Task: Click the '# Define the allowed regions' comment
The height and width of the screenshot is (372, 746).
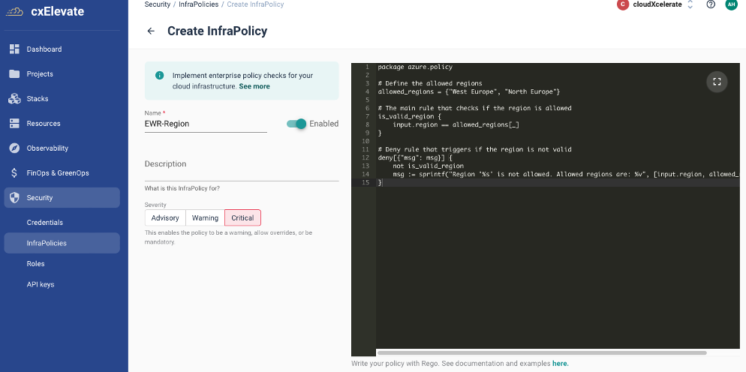Action: tap(430, 83)
